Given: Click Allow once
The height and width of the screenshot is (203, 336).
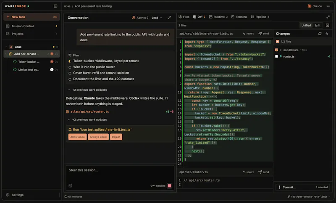Looking at the screenshot, I should 77,137.
